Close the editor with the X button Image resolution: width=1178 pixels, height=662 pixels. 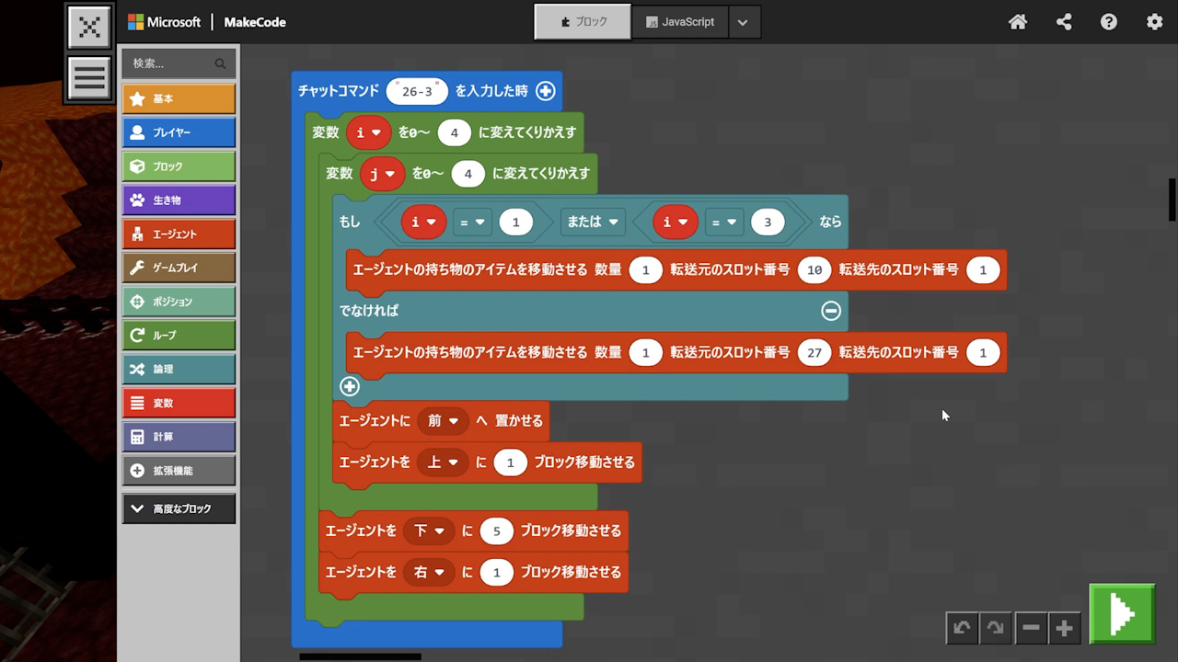click(89, 27)
